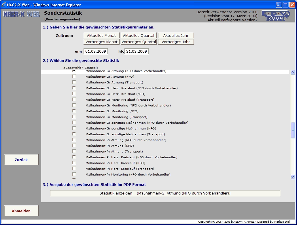This screenshot has height=225, width=297.
Task: Close the NACA-X Web window
Action: pos(292,5)
